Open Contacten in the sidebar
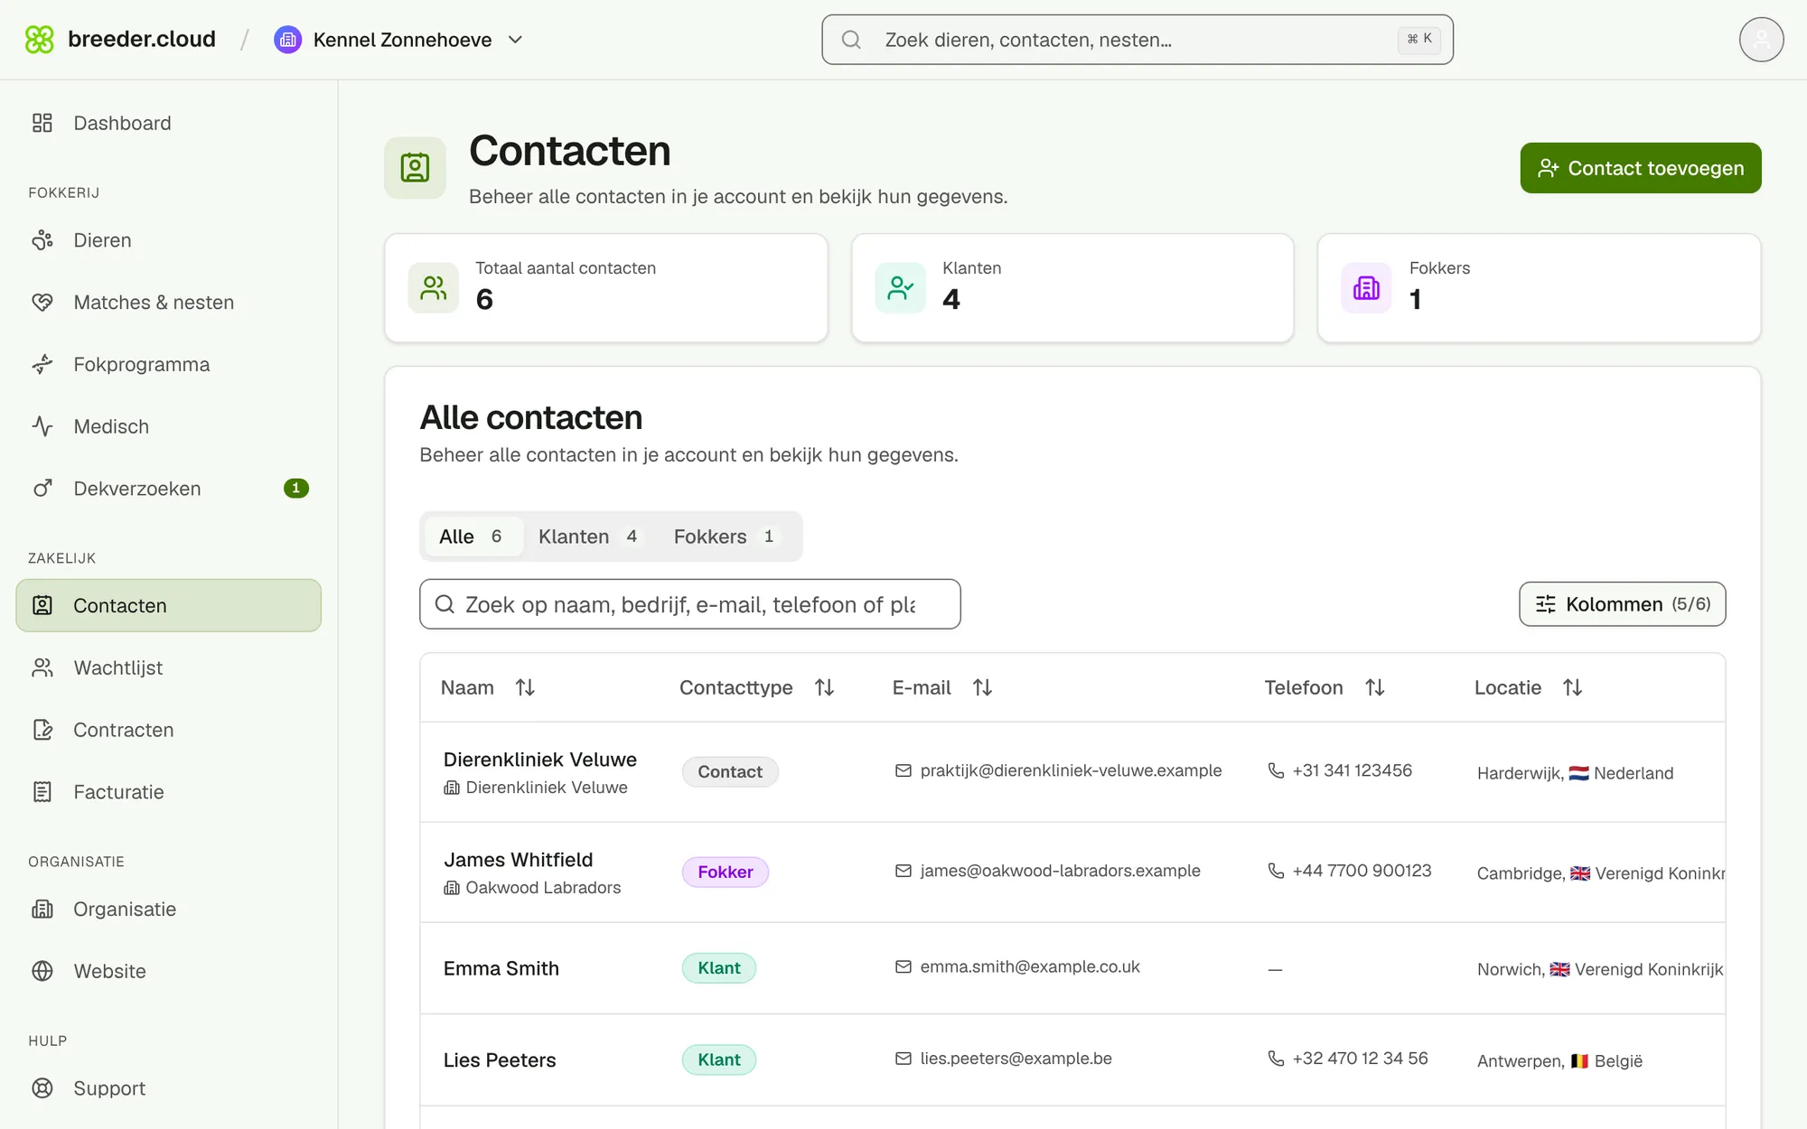 169,605
